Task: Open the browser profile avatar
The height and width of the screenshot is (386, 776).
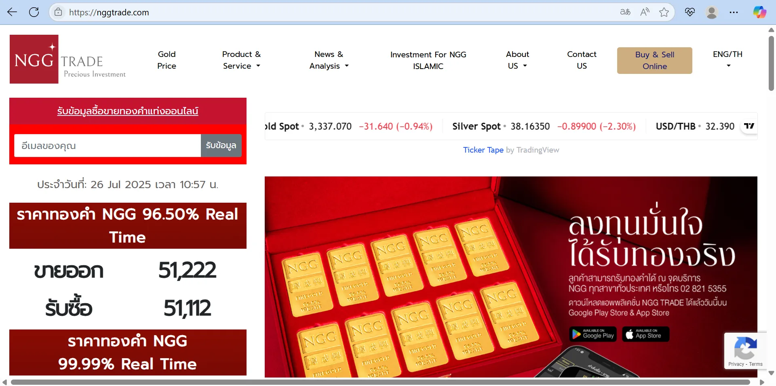Action: click(x=712, y=12)
